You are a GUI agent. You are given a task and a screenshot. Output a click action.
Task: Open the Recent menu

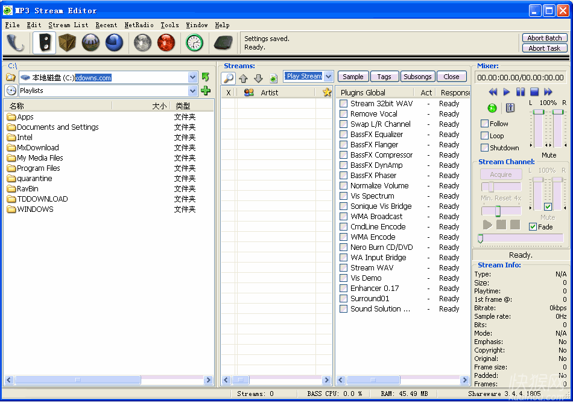point(106,25)
